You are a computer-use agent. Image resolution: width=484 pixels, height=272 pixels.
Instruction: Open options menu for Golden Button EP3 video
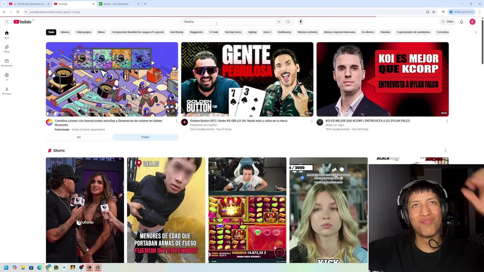[312, 121]
